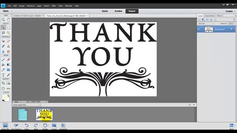This screenshot has width=237, height=133.
Task: Select the Red Eye Removal tool
Action: click(3, 41)
